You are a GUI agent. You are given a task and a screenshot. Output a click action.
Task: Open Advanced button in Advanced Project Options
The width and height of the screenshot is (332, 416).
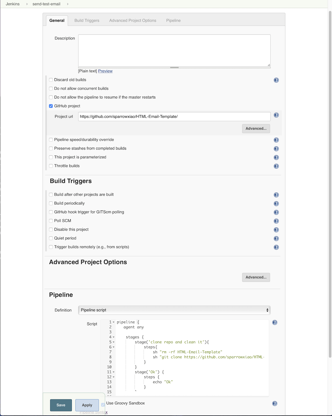[256, 277]
